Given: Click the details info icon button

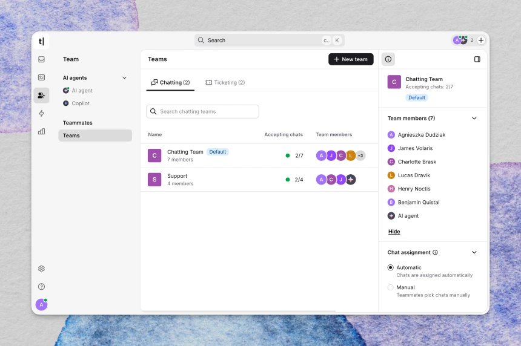Looking at the screenshot, I should 388,59.
